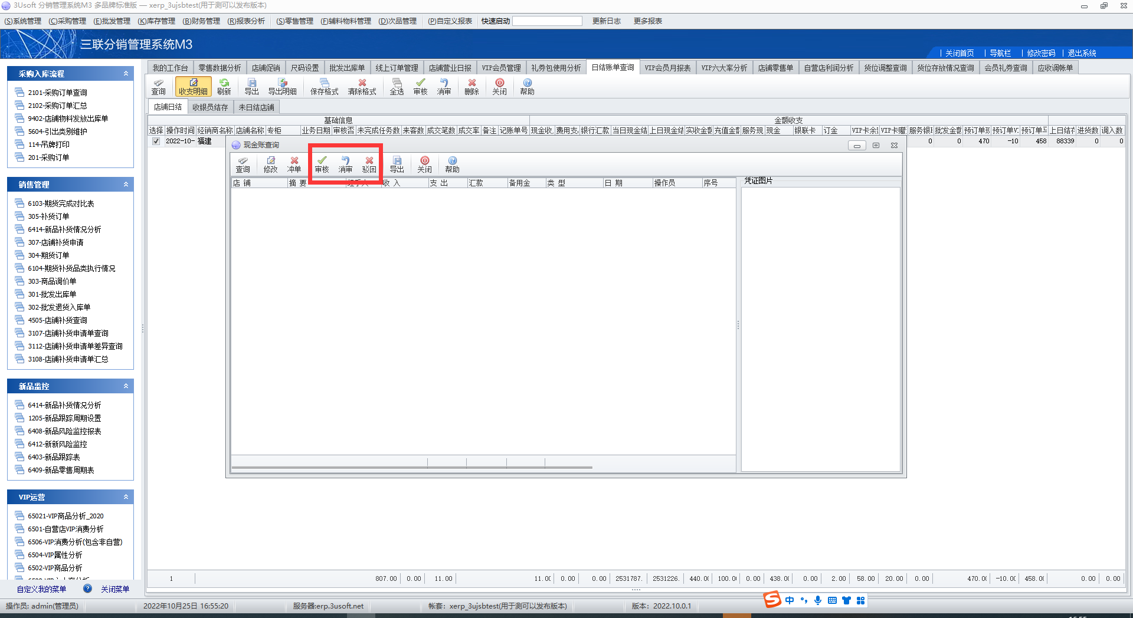Image resolution: width=1133 pixels, height=618 pixels.
Task: Click the 删除 delete icon
Action: [471, 87]
